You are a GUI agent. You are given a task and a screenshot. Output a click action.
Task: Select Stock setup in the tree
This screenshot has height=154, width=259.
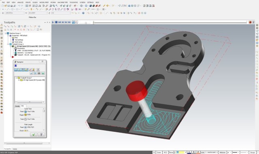(x=19, y=42)
